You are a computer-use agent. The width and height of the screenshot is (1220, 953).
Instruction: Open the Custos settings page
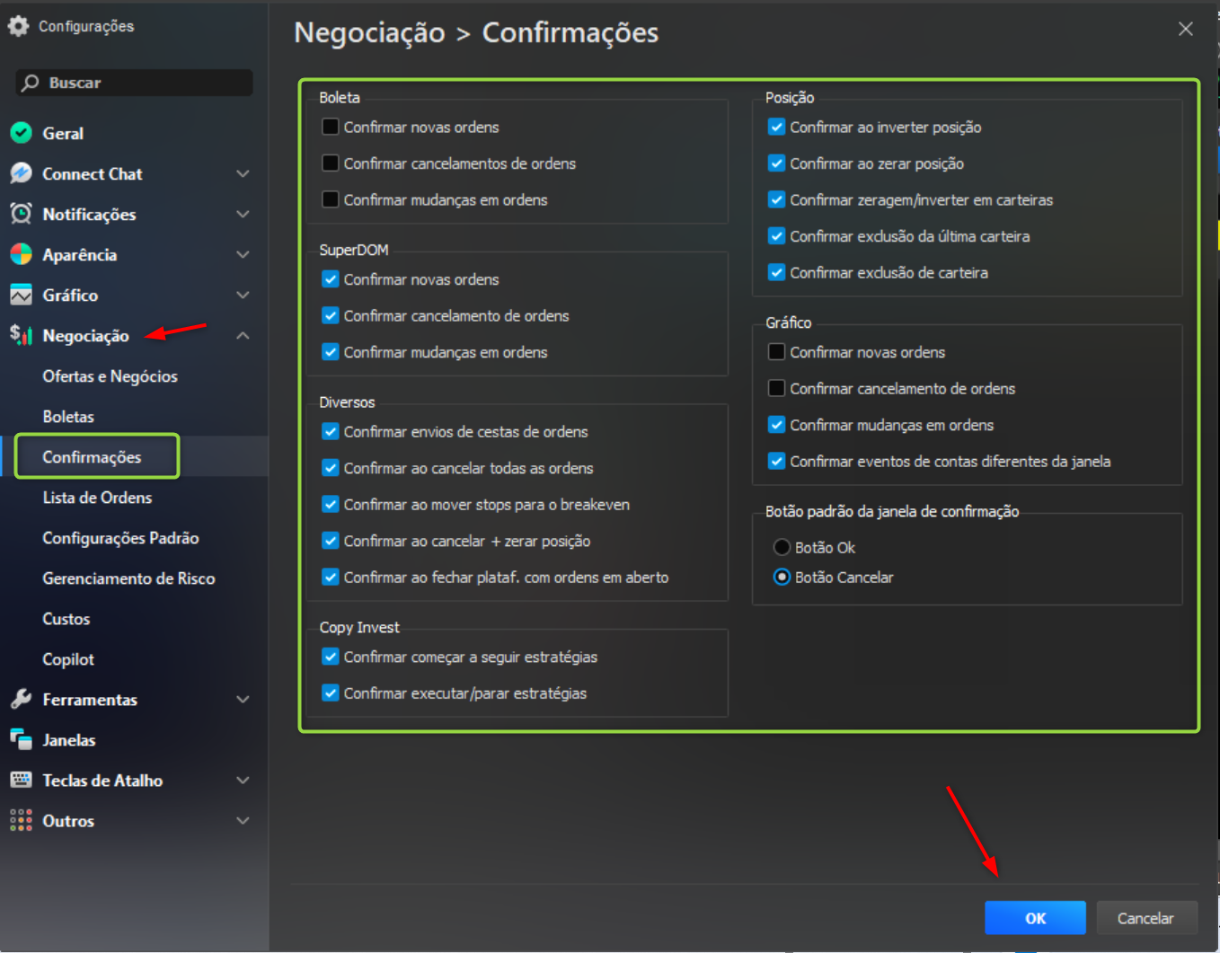[66, 619]
